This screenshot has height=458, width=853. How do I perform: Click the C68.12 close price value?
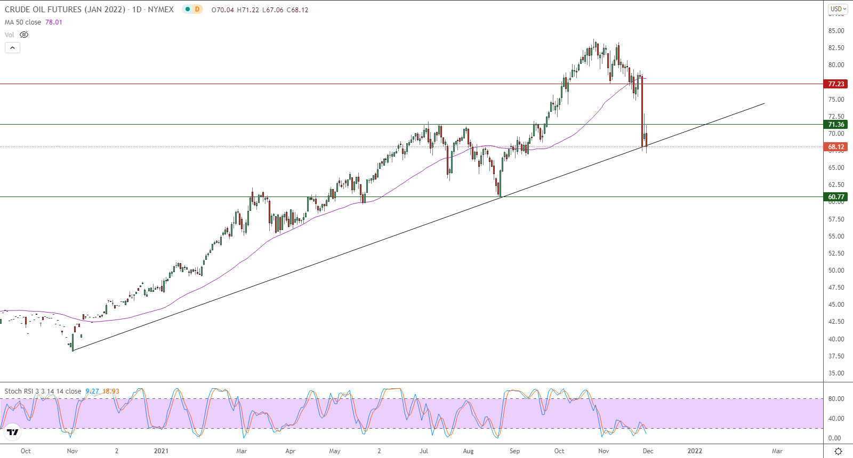tap(297, 10)
